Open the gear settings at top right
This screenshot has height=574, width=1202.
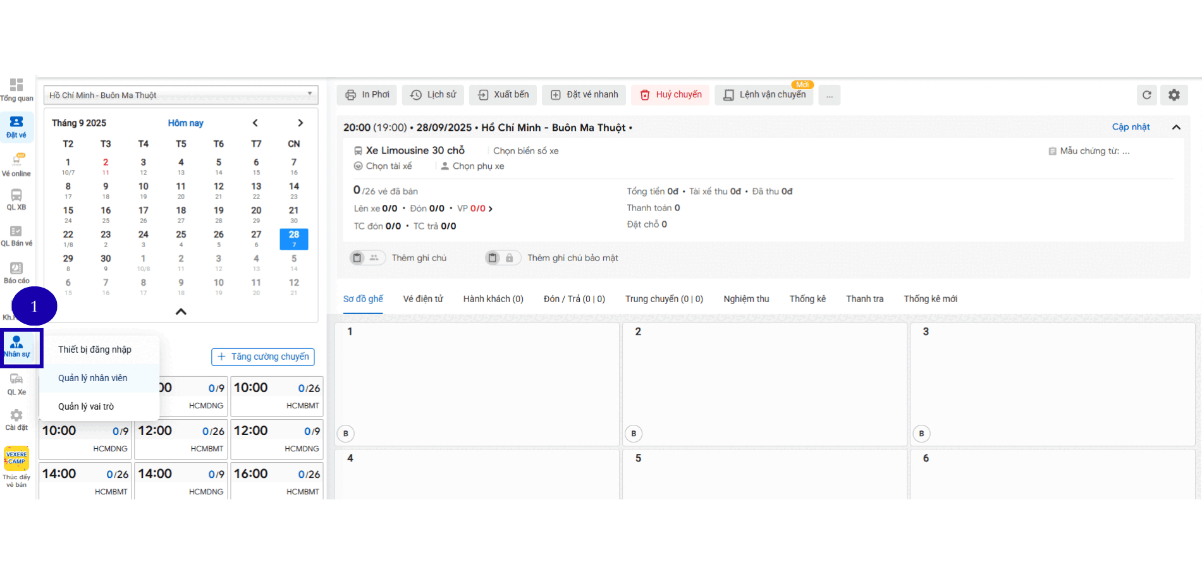click(1174, 95)
